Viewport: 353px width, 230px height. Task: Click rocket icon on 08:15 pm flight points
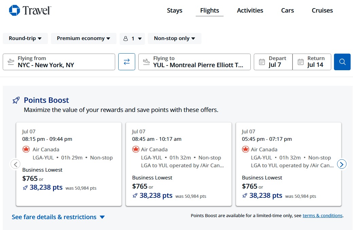pyautogui.click(x=25, y=188)
